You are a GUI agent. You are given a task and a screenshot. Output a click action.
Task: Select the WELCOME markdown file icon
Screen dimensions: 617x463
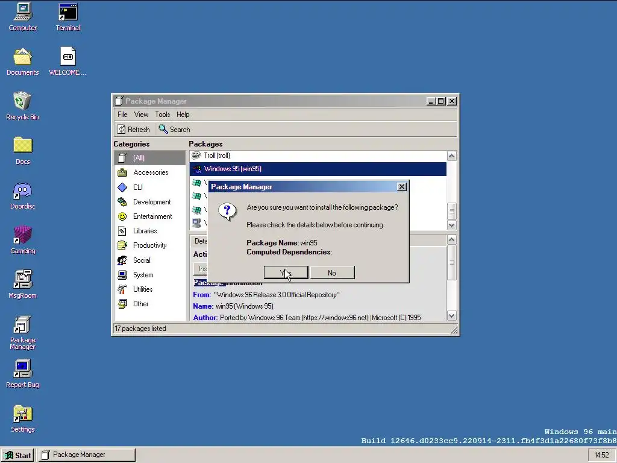click(67, 61)
